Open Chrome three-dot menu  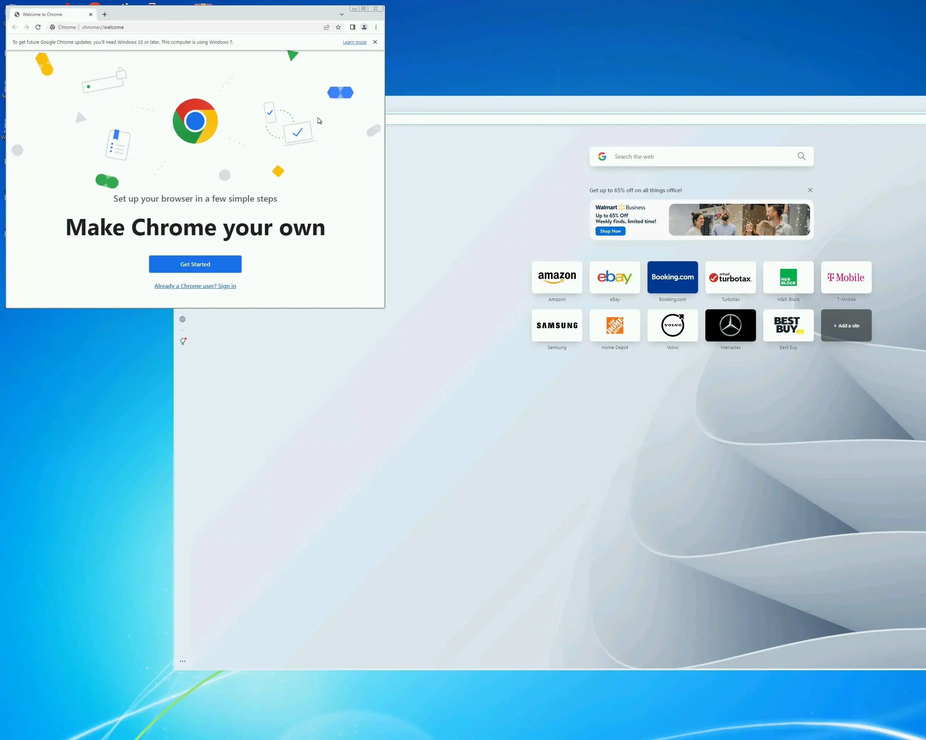(376, 27)
